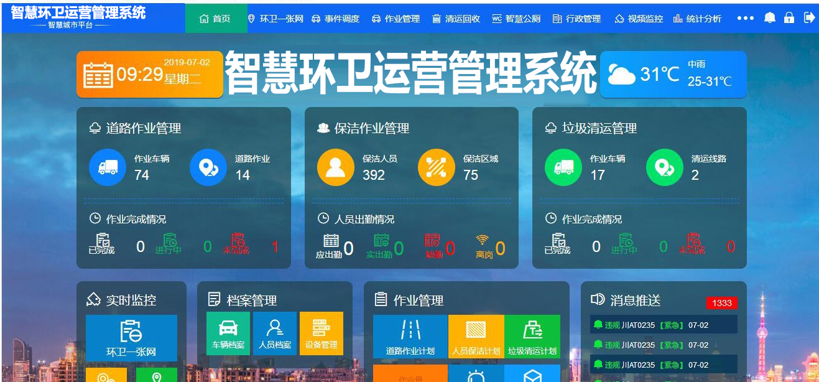819x382 pixels.
Task: Click the red 1333 message count badge
Action: pyautogui.click(x=721, y=303)
